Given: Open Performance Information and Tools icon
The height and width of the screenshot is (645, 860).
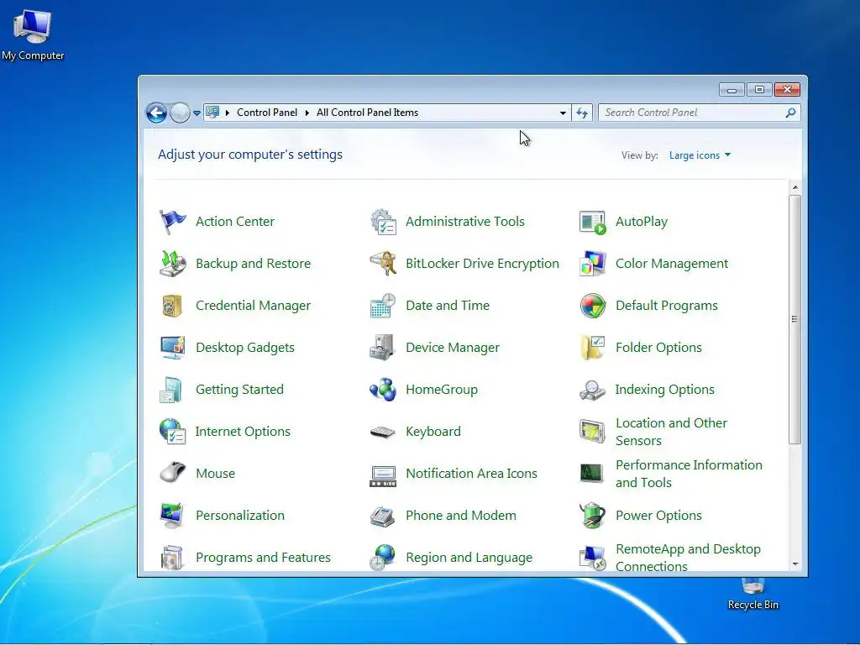Looking at the screenshot, I should 592,474.
